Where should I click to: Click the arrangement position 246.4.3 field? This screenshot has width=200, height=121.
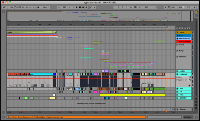coord(68,7)
